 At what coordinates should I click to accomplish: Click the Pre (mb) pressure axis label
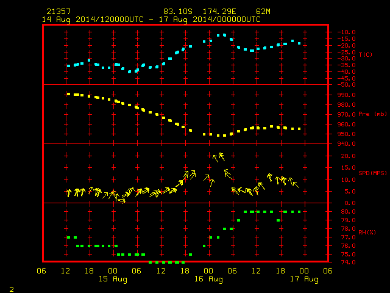(x=372, y=114)
